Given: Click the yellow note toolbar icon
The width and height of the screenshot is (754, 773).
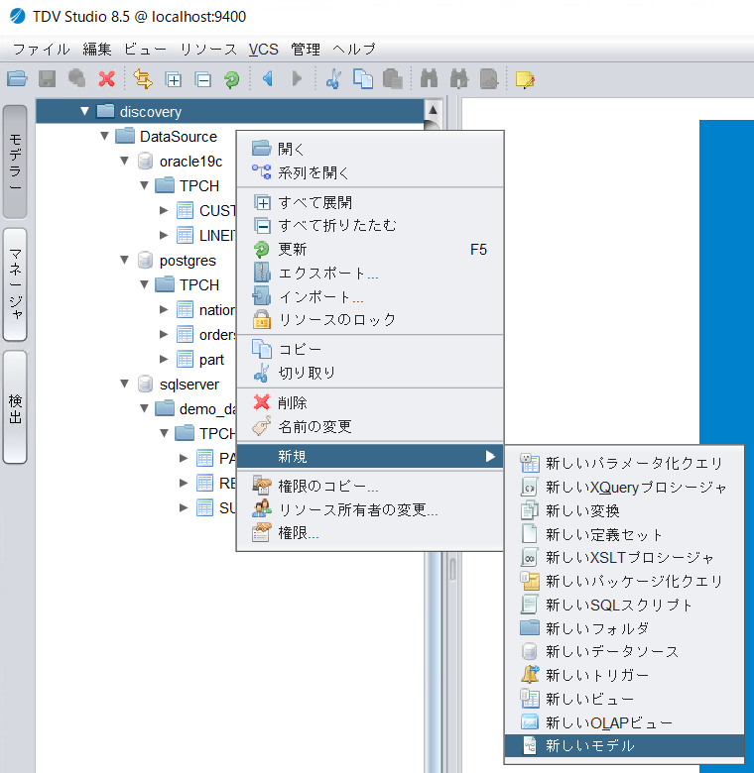Looking at the screenshot, I should pyautogui.click(x=525, y=79).
